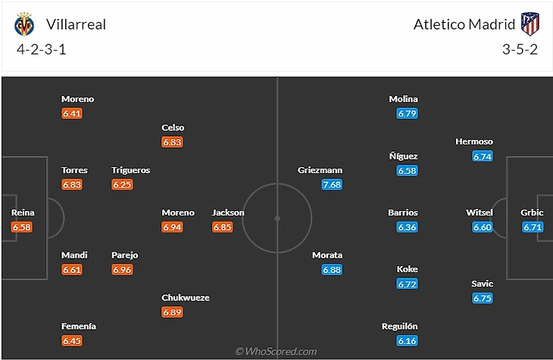This screenshot has height=360, width=553.
Task: Select Villarreal's 4-2-3-1 formation label
Action: pos(41,49)
